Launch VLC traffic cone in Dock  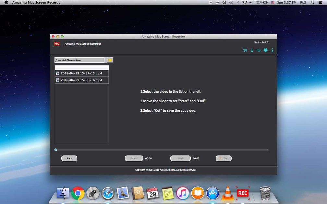(x=227, y=193)
